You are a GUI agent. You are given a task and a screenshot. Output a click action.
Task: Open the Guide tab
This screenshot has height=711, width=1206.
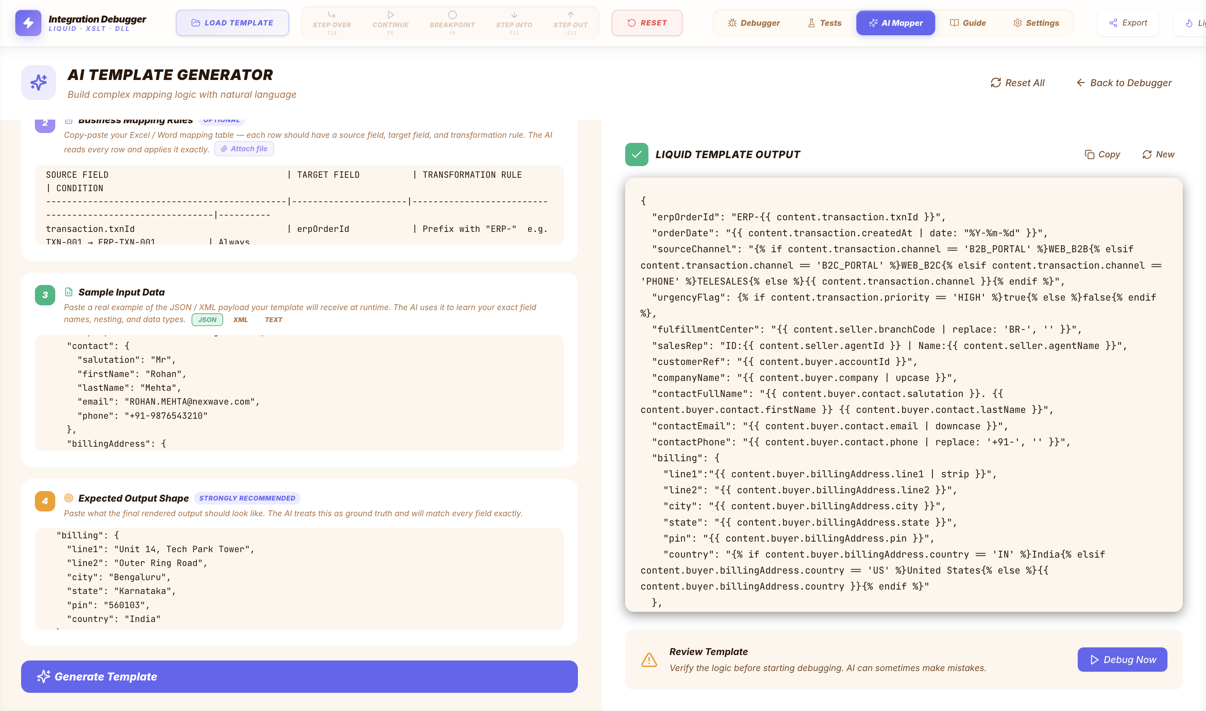click(x=968, y=23)
